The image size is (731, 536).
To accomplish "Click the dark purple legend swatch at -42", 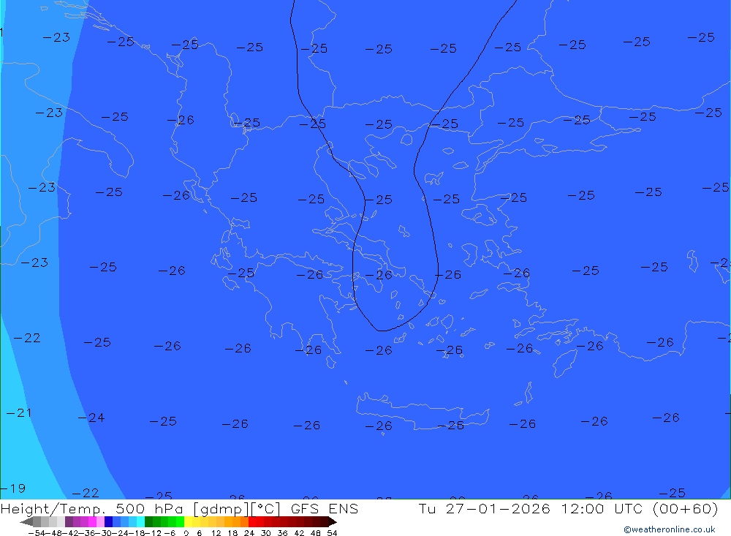I will point(69,521).
